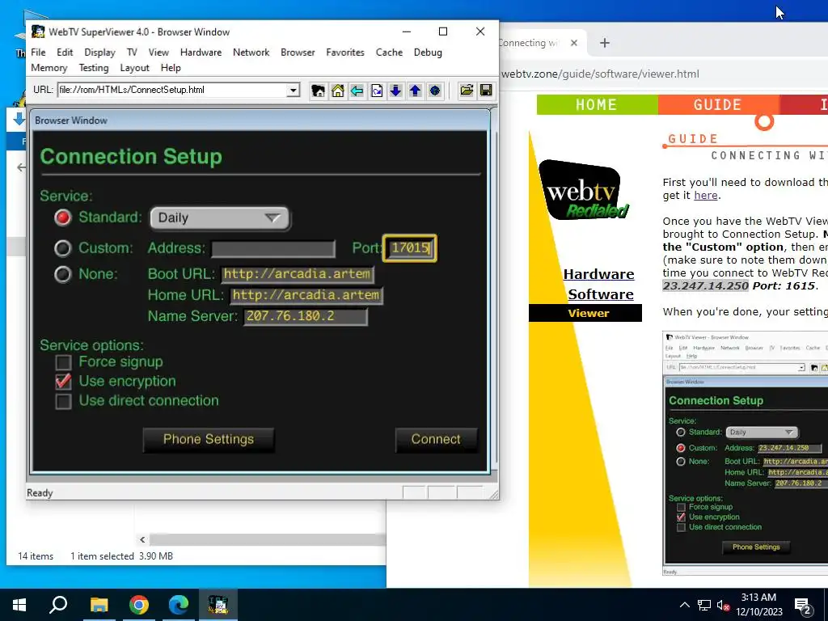Click the floppy disk save icon
The image size is (828, 621).
[x=486, y=91]
